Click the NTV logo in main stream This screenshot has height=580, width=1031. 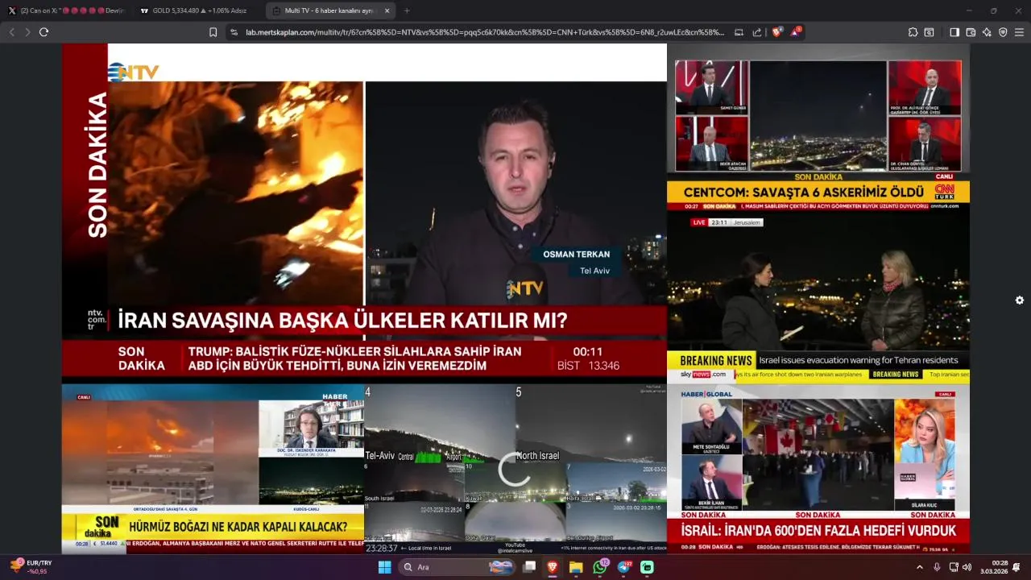[134, 72]
